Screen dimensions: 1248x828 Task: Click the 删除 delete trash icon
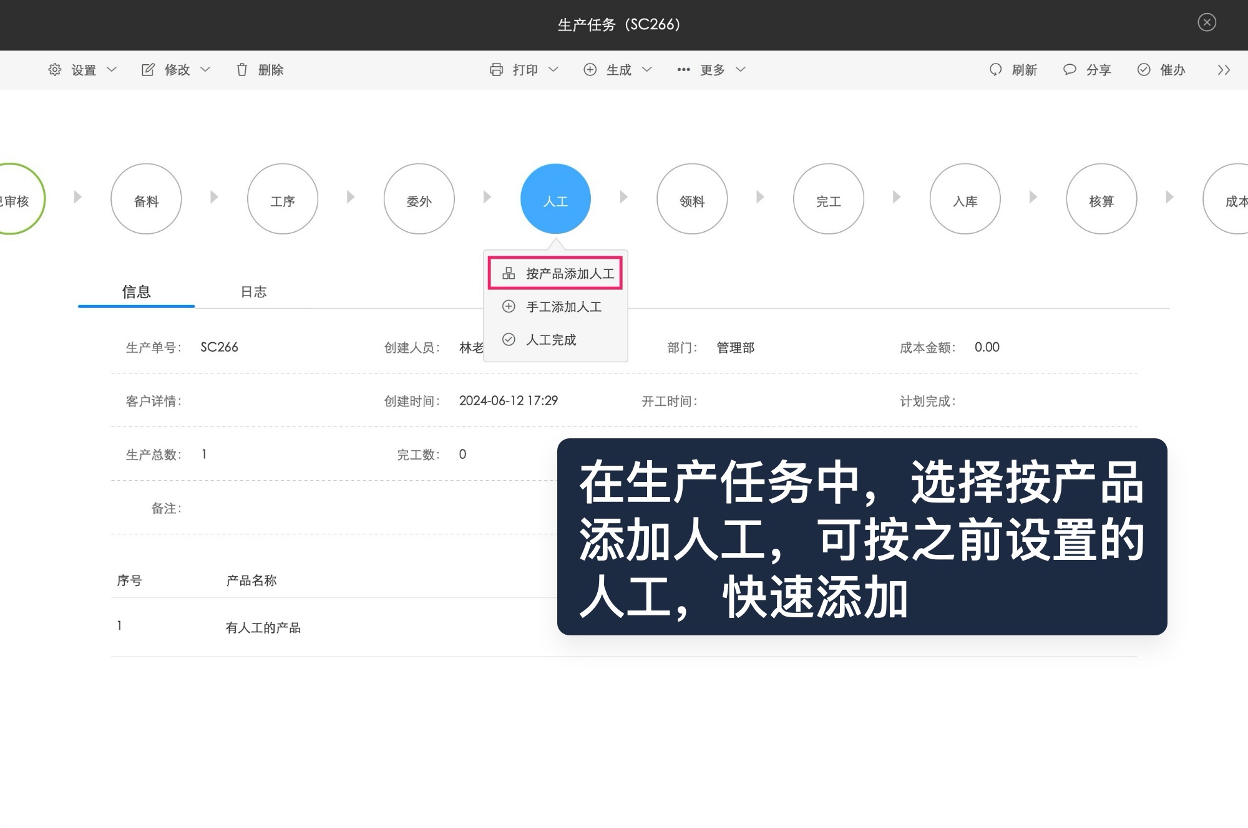tap(243, 70)
